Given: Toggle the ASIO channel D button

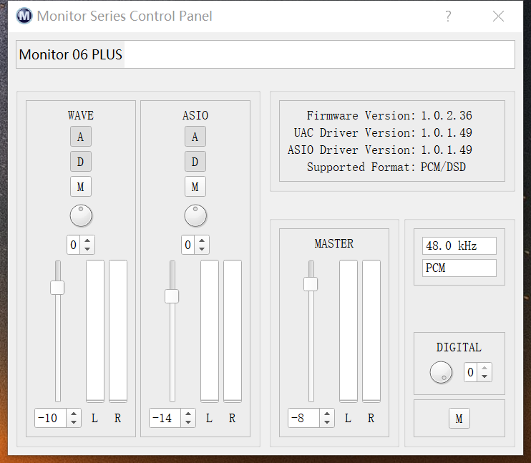Looking at the screenshot, I should pos(195,162).
